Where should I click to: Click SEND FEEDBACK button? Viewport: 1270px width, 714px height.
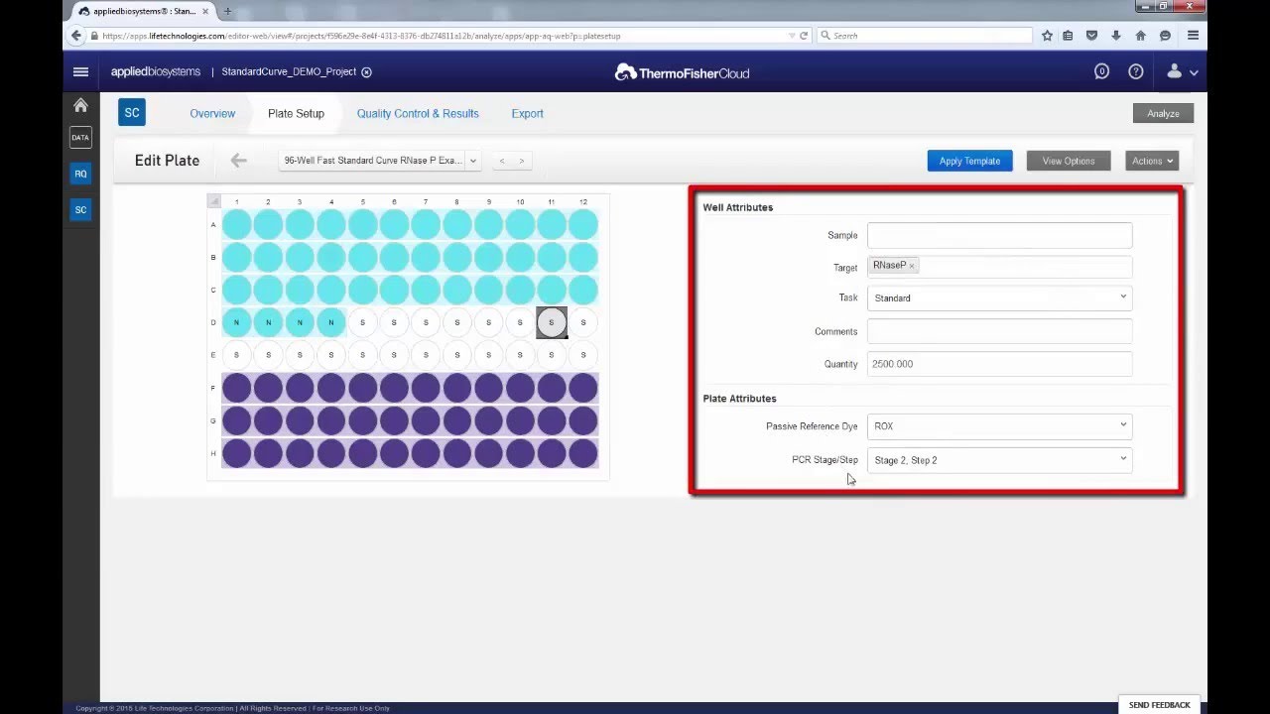click(1159, 705)
